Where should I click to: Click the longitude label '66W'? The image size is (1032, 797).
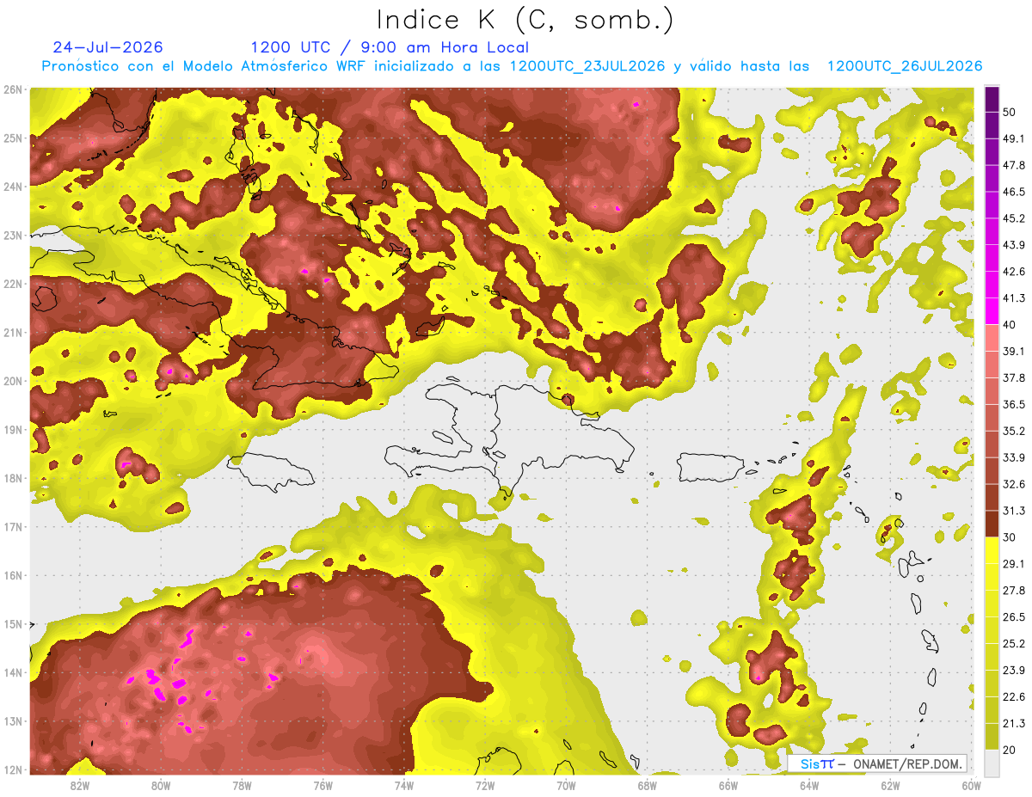pyautogui.click(x=728, y=785)
